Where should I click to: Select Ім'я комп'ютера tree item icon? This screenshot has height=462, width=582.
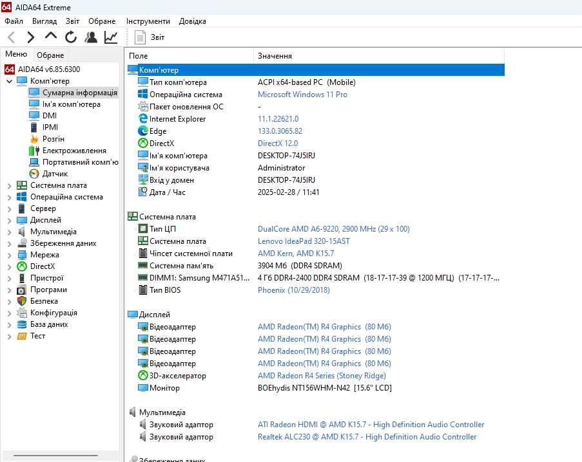34,104
